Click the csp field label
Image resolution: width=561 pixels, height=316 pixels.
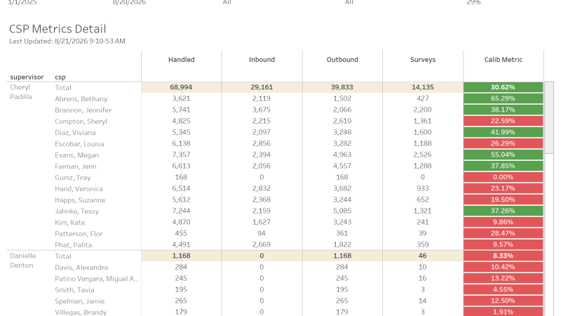tap(60, 77)
